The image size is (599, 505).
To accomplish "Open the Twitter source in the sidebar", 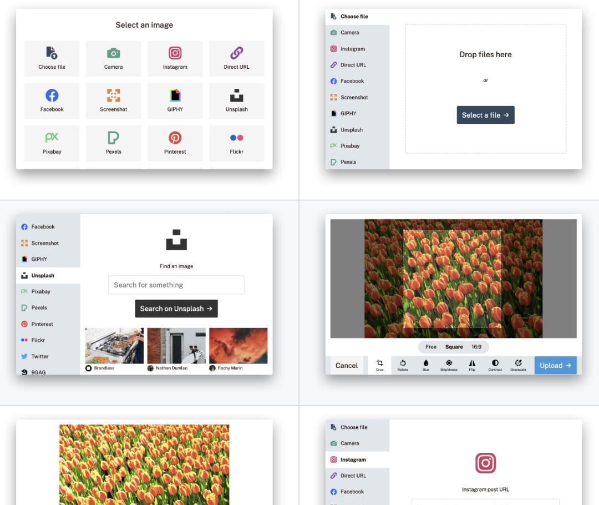I will [39, 356].
